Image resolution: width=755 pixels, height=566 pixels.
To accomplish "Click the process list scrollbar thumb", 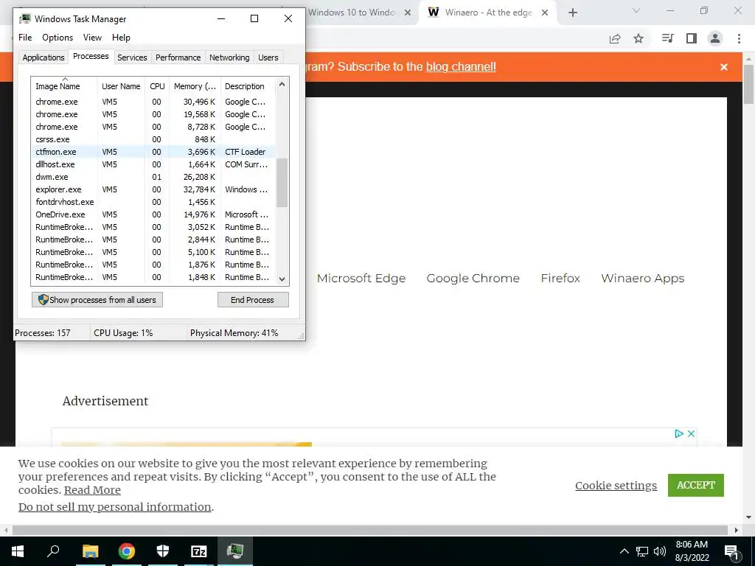I will [x=282, y=183].
